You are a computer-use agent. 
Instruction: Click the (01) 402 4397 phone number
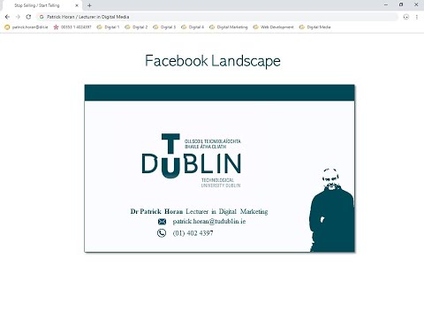pyautogui.click(x=193, y=233)
